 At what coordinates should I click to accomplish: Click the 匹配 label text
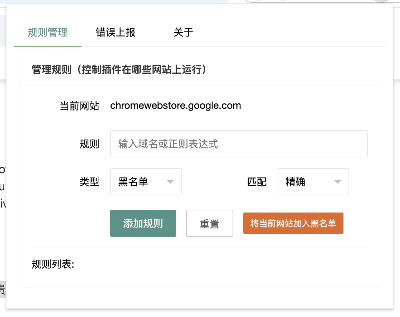click(257, 182)
